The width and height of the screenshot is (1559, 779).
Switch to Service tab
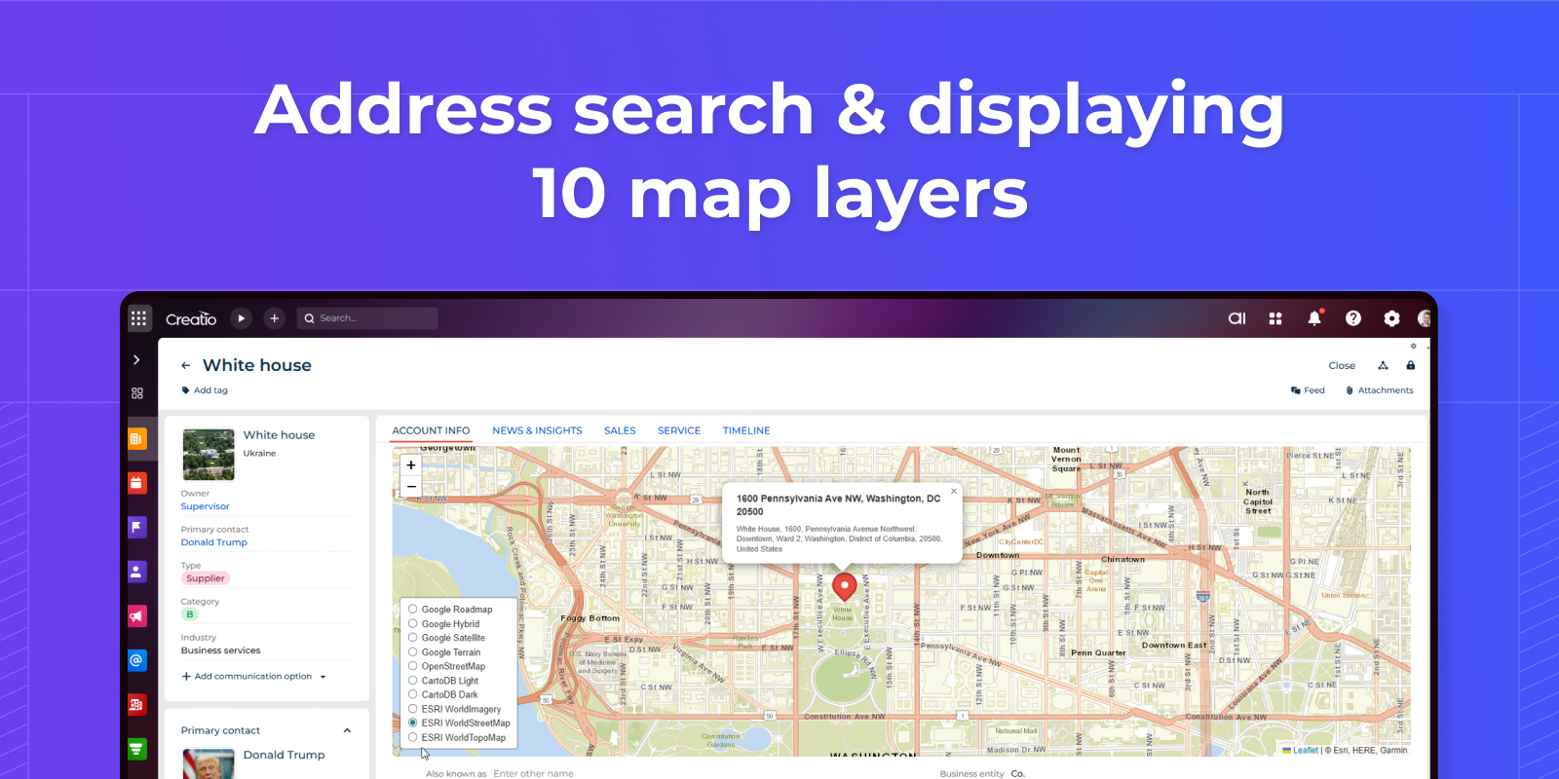pyautogui.click(x=679, y=430)
